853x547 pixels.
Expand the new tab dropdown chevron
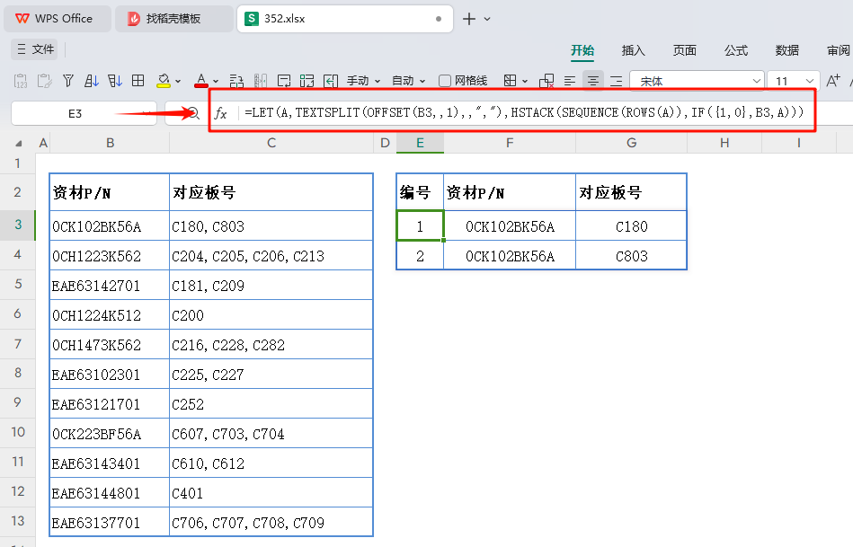[487, 19]
